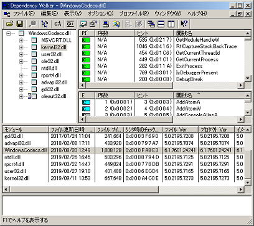Open the プロファイル(P) menu
254x226 pixels.
click(134, 14)
